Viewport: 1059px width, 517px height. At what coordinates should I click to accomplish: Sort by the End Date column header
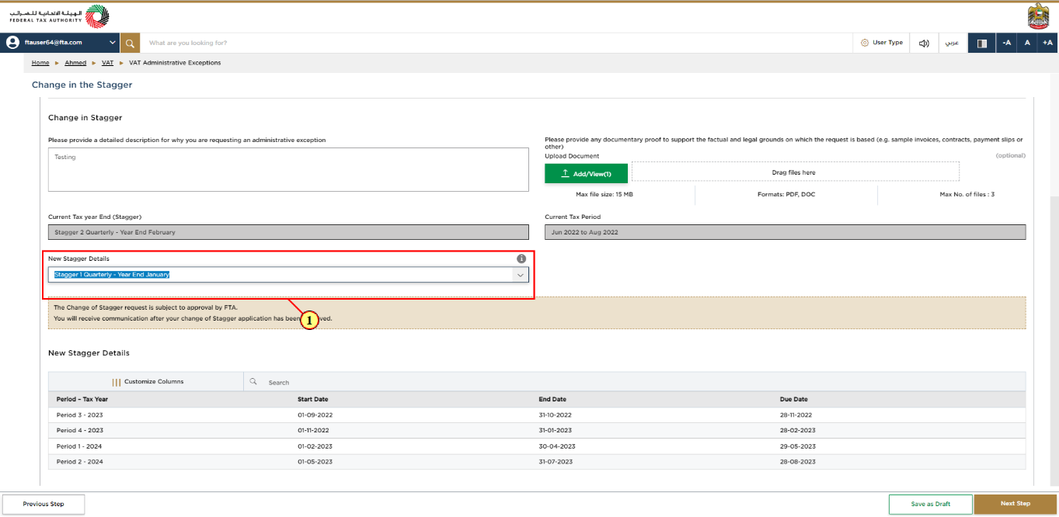[x=552, y=400]
